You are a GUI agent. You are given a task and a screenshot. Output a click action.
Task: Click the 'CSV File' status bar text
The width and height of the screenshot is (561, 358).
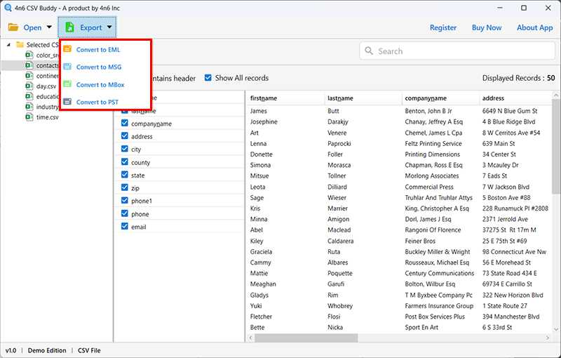point(89,350)
